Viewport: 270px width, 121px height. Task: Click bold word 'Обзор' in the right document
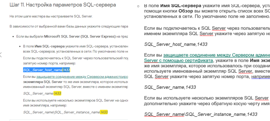[186, 11]
